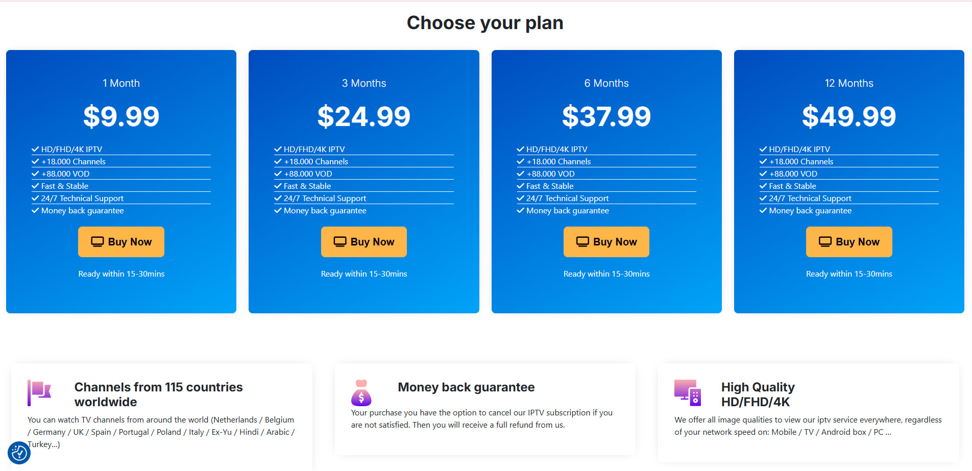Click the cookie consent icon

coord(19,453)
